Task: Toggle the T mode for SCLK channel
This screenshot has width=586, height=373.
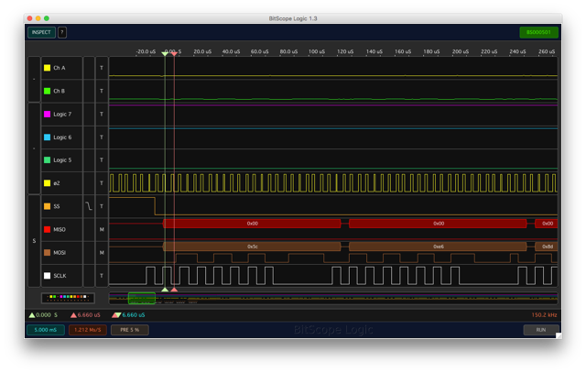Action: [x=102, y=275]
